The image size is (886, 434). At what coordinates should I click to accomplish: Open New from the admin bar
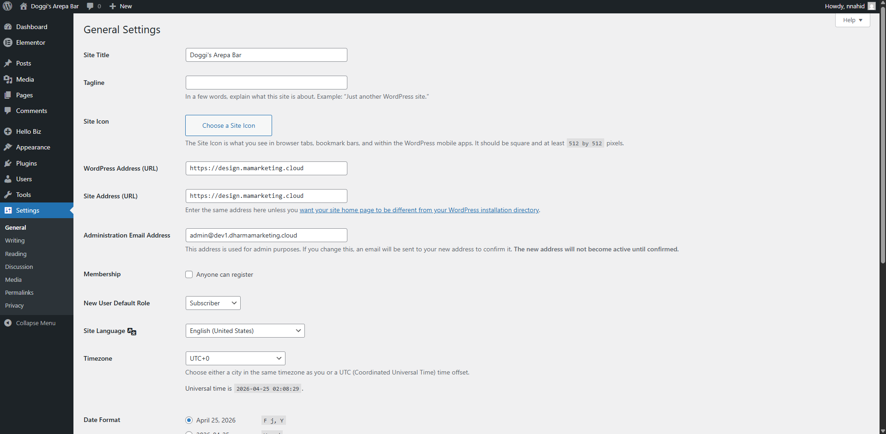click(x=120, y=6)
